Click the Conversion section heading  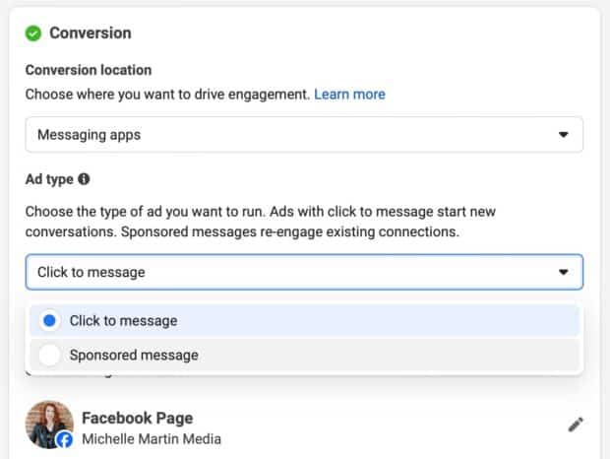[x=91, y=33]
